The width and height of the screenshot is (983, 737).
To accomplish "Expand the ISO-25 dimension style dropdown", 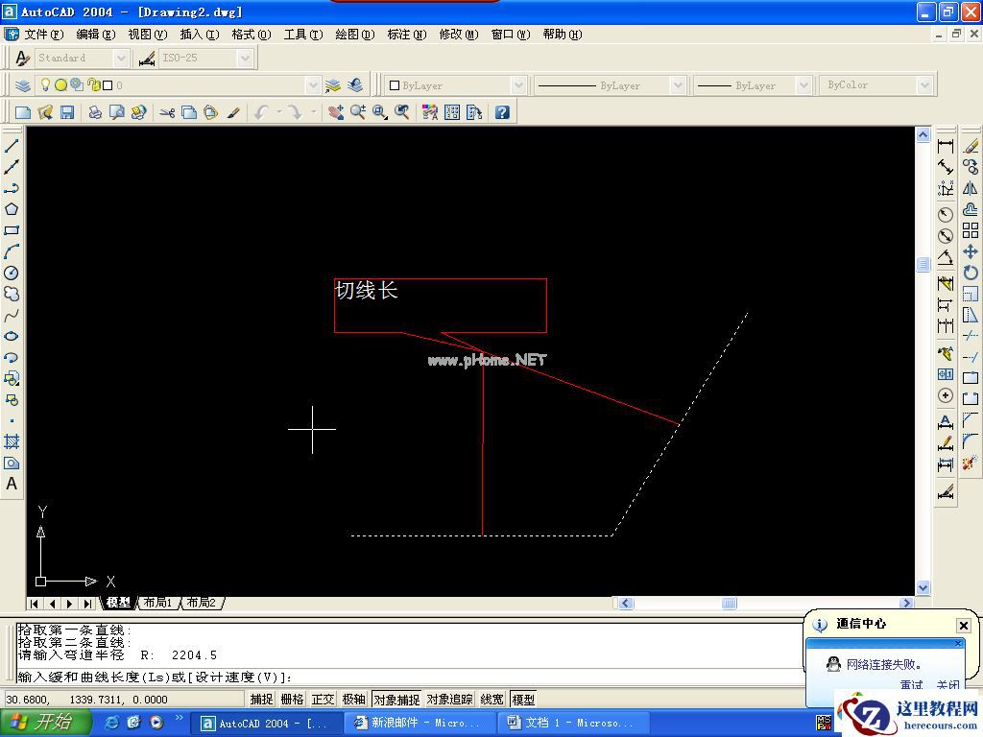I will click(x=245, y=59).
